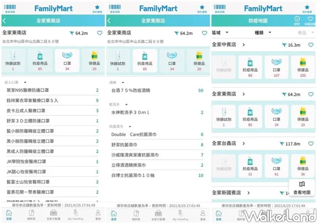Select 快篩試劑 tile on left screen
This screenshot has height=224, width=317.
point(13,61)
